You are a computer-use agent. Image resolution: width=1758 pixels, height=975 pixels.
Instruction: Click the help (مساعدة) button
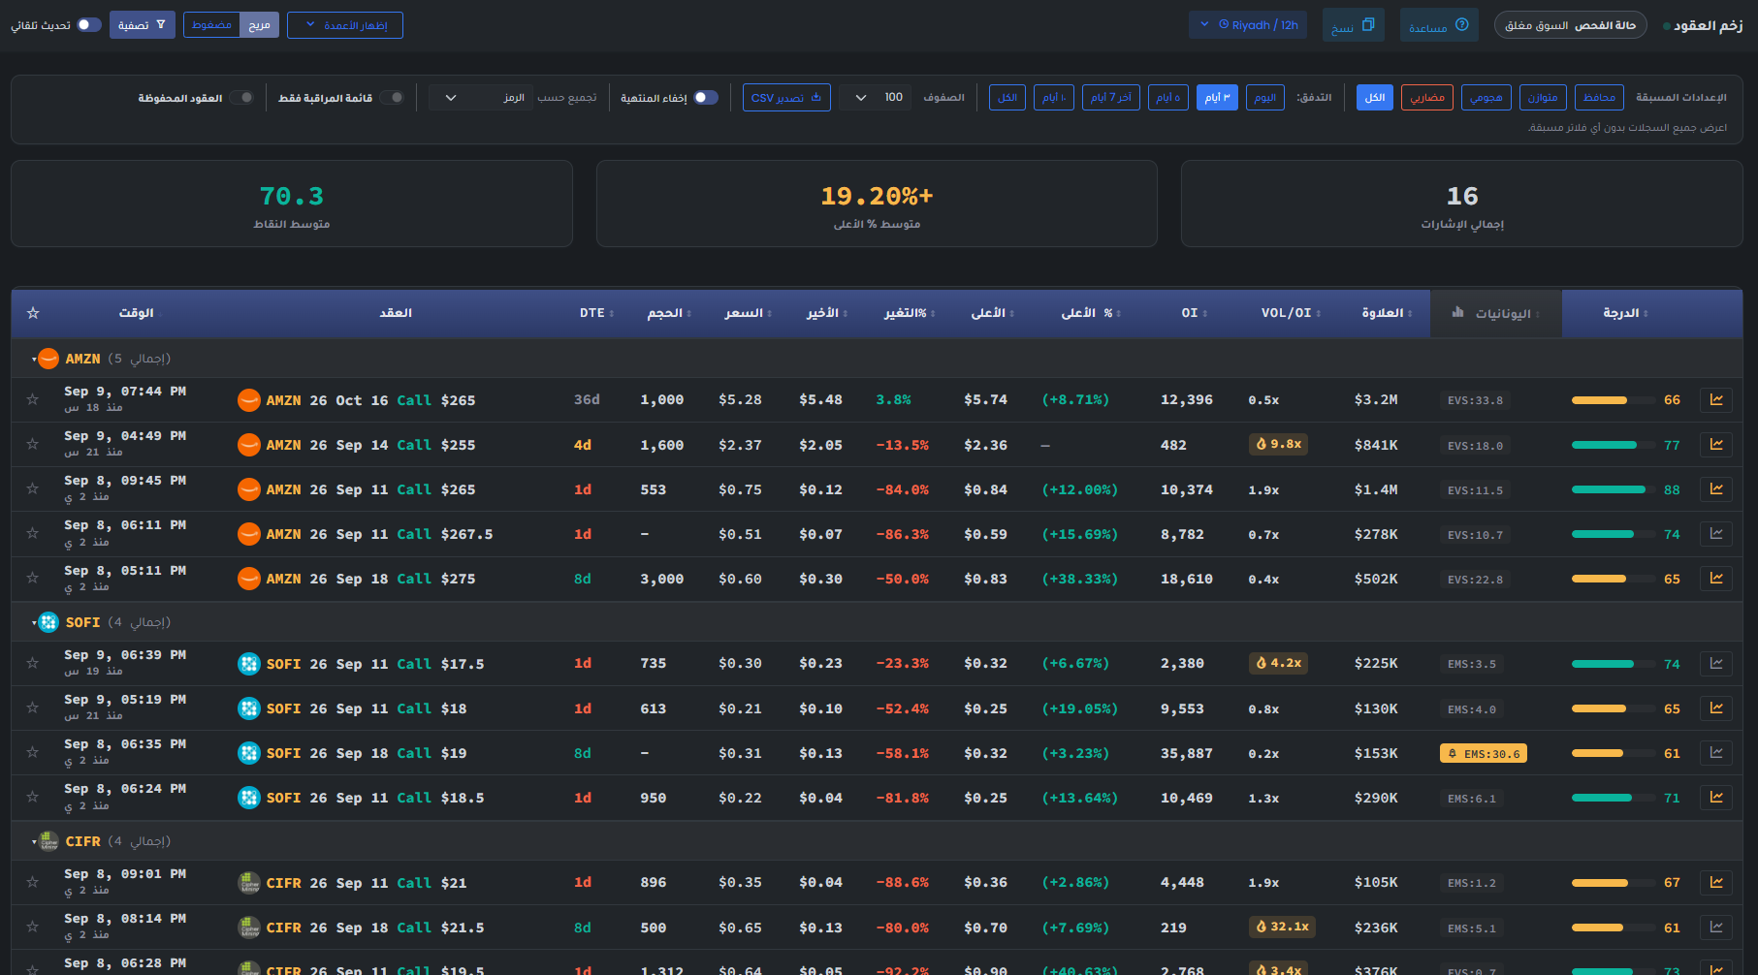pos(1439,25)
